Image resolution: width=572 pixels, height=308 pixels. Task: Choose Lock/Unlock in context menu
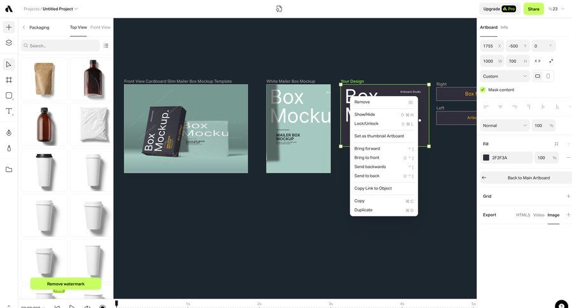(384, 123)
